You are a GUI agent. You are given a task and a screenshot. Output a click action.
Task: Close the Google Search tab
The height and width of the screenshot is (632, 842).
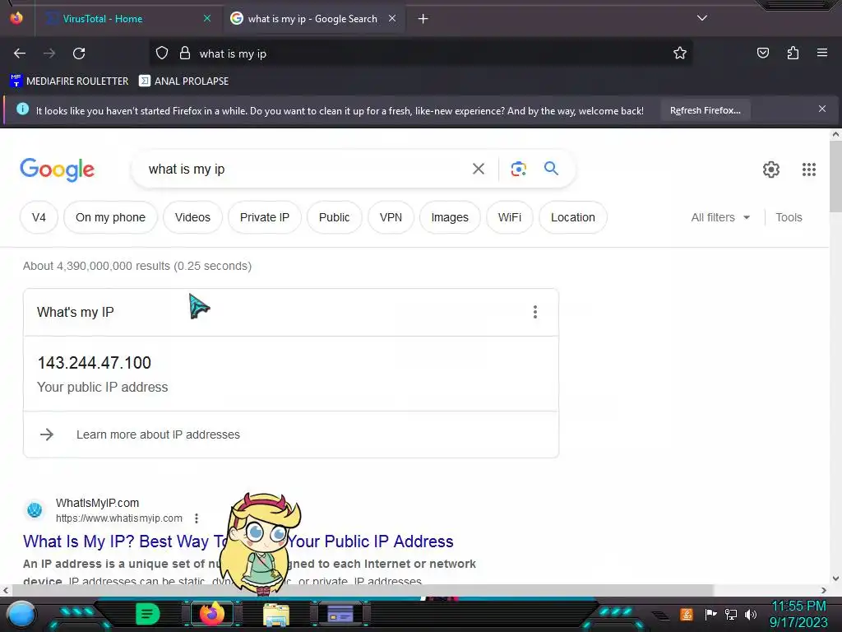[x=392, y=18]
